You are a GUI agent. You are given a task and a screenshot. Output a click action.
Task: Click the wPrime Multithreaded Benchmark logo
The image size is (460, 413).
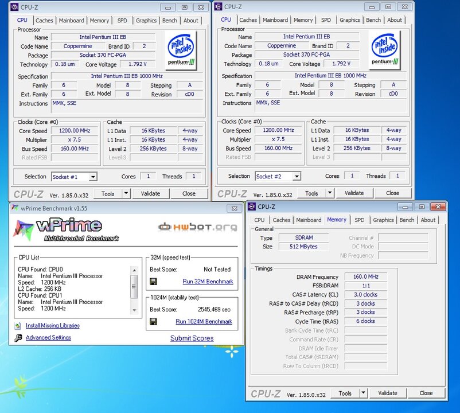(67, 231)
